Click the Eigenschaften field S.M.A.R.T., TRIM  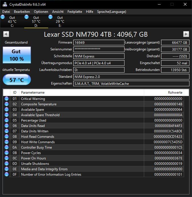tap(131, 83)
